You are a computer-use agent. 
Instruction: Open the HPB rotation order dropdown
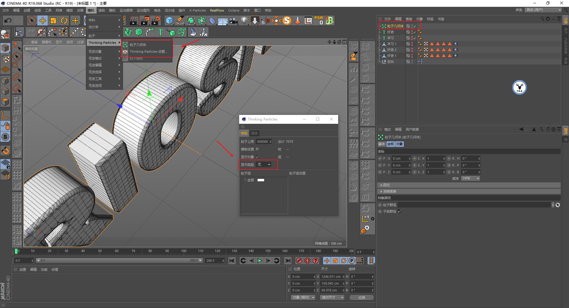click(471, 179)
